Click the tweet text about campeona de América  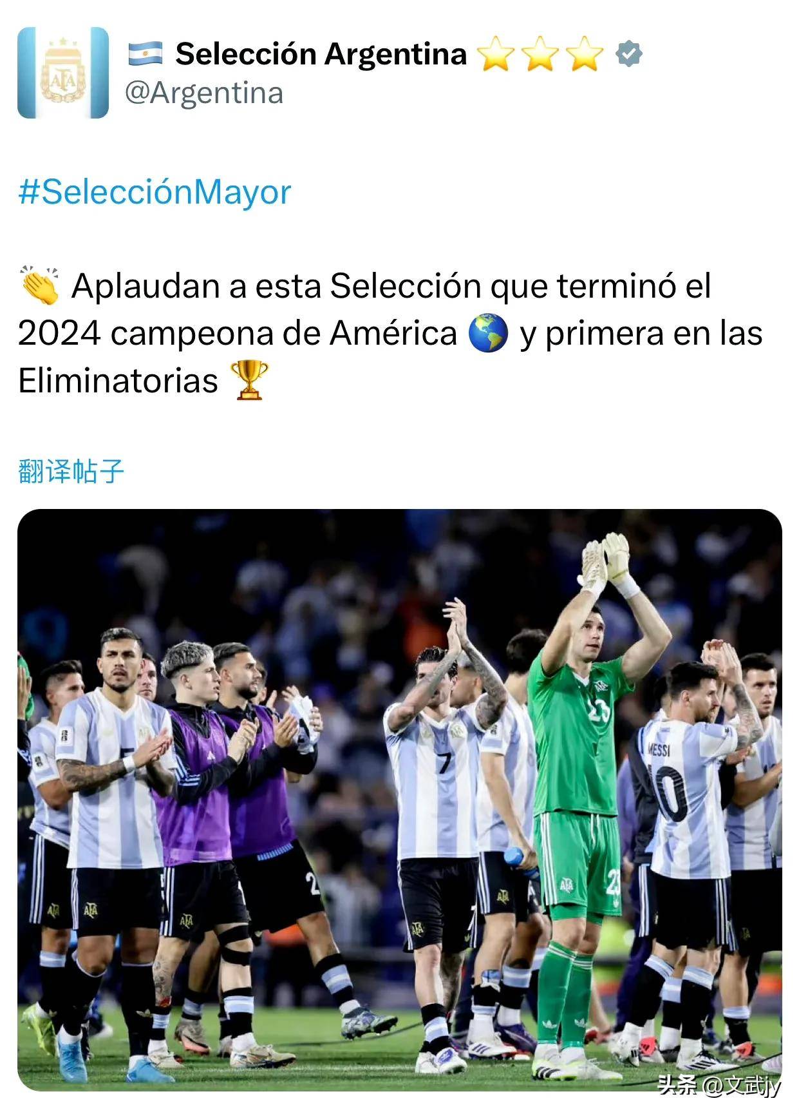tap(390, 333)
